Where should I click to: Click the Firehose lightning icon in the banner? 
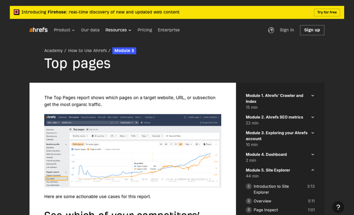point(17,12)
